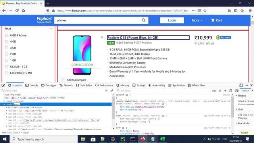The height and width of the screenshot is (143, 254).
Task: Open Firefox from the Windows taskbar
Action: pyautogui.click(x=143, y=139)
